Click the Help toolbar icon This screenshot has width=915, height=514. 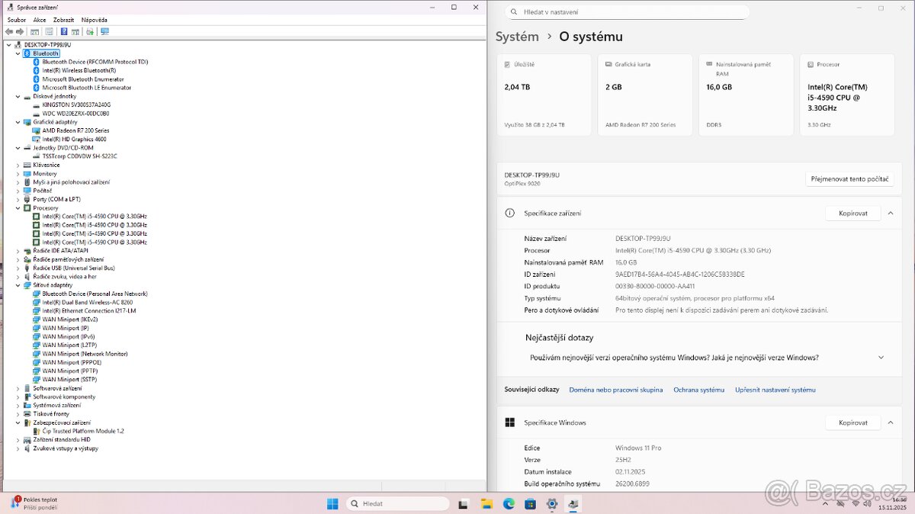(65, 31)
